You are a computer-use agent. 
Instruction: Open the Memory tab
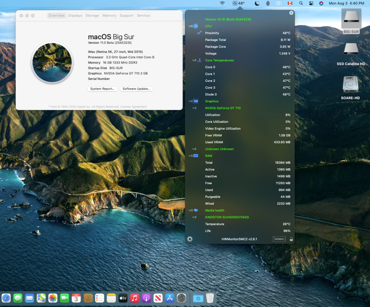point(109,16)
